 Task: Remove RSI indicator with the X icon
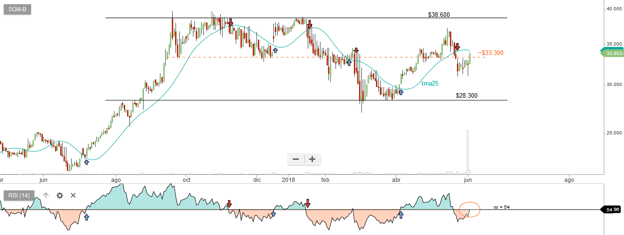73,196
